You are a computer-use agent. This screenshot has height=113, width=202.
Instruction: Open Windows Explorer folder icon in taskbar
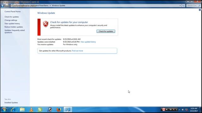click(x=22, y=110)
